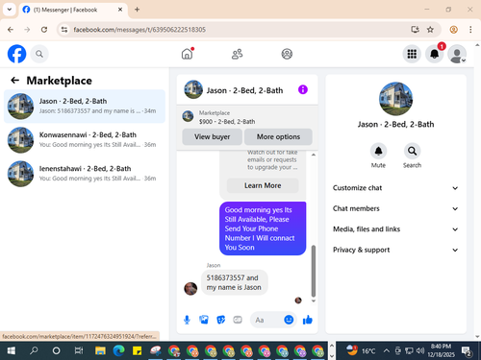
Task: View site information icon in address bar
Action: pyautogui.click(x=64, y=30)
